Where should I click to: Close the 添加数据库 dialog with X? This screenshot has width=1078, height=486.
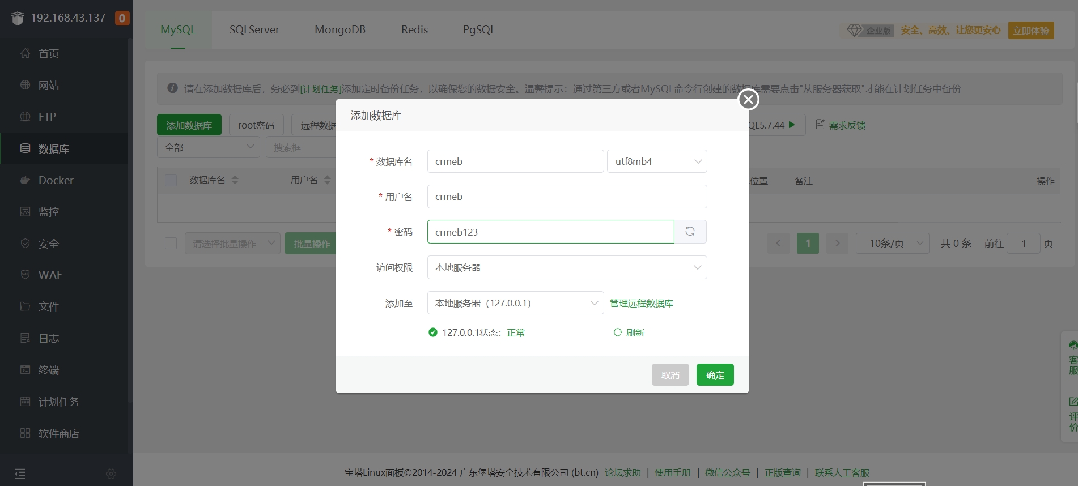748,100
